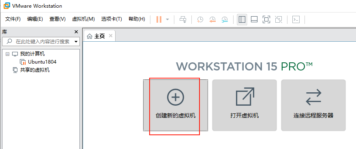The width and height of the screenshot is (356, 149).
Task: Select the Ubuntu1804 virtual machine
Action: [42, 62]
